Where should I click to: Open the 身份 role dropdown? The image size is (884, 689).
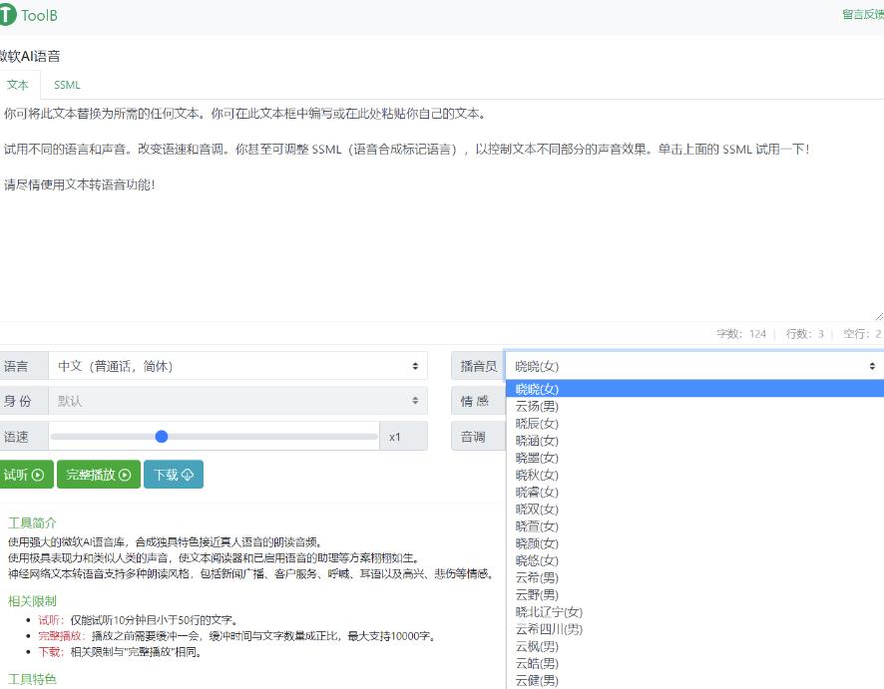click(239, 401)
